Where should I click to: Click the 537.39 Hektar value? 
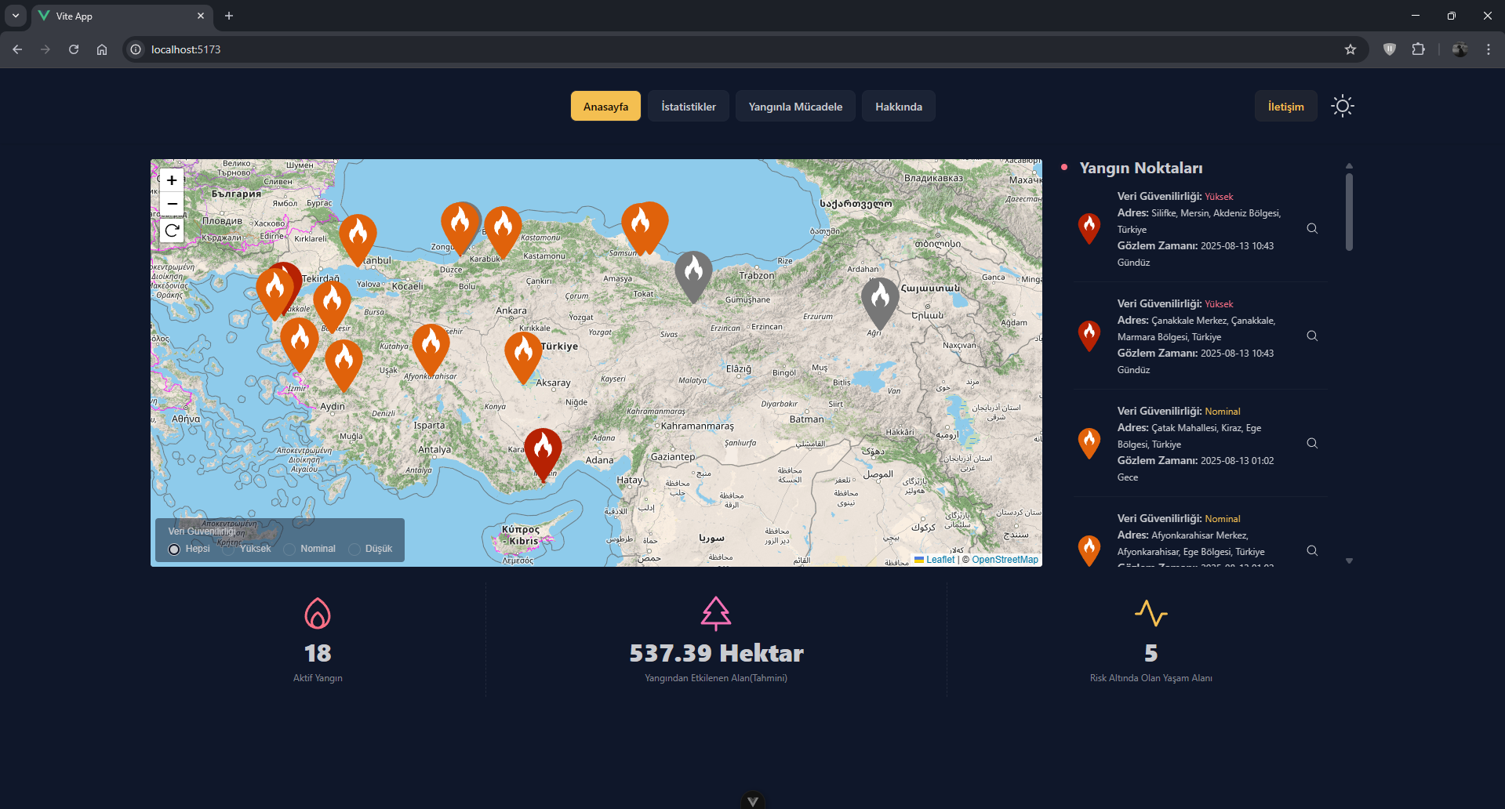716,653
